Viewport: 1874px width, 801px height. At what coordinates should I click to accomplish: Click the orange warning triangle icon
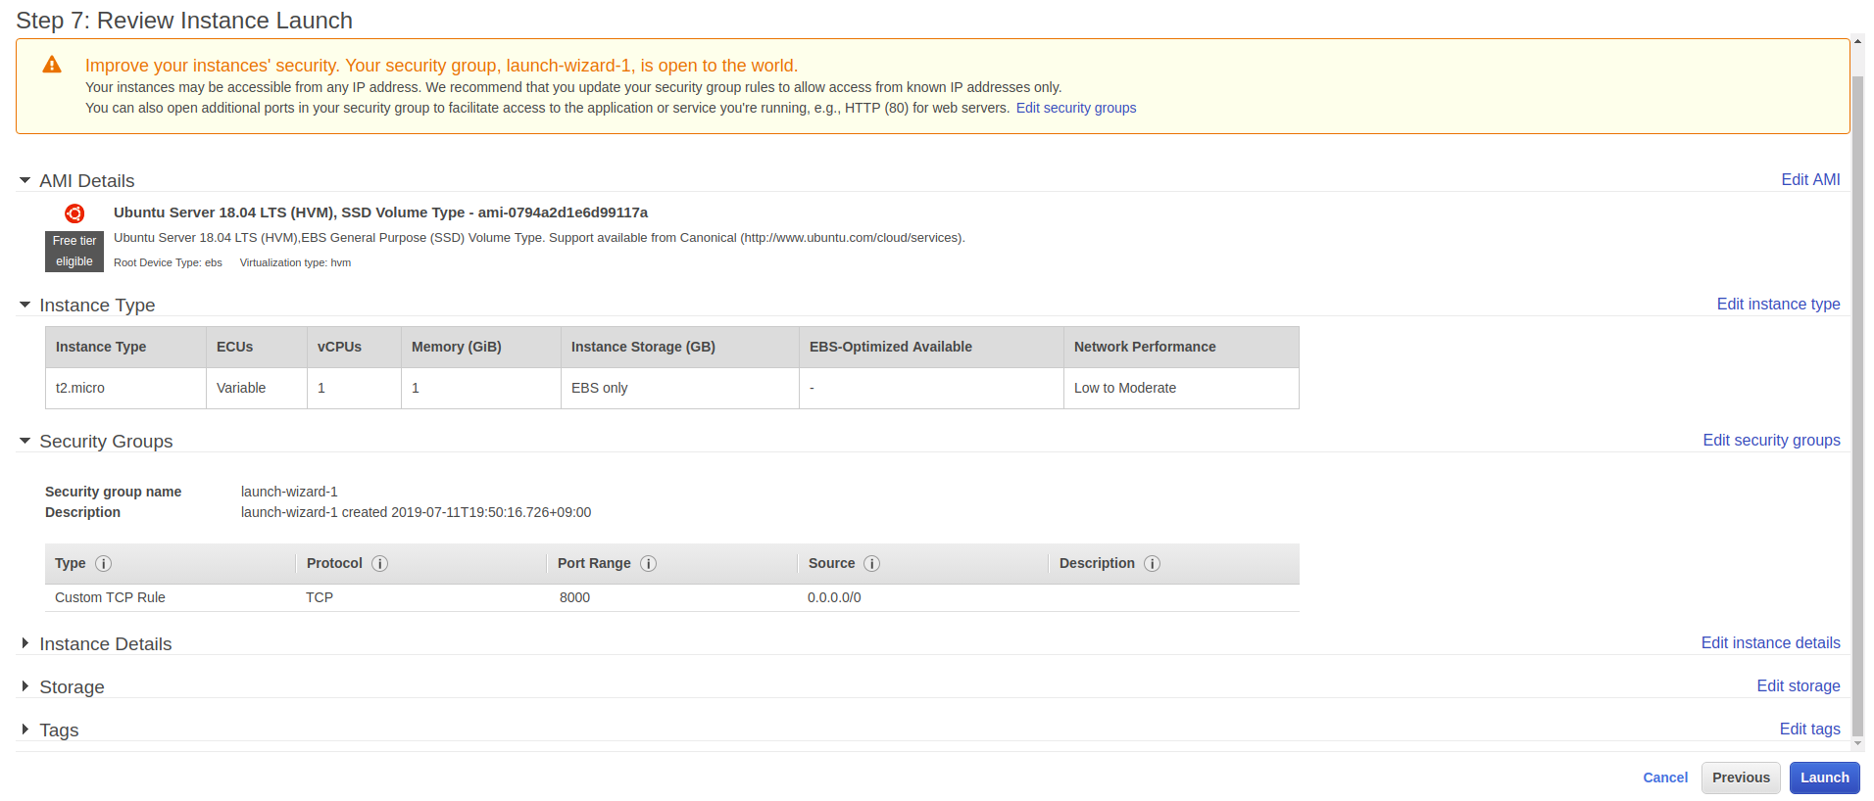(x=52, y=65)
